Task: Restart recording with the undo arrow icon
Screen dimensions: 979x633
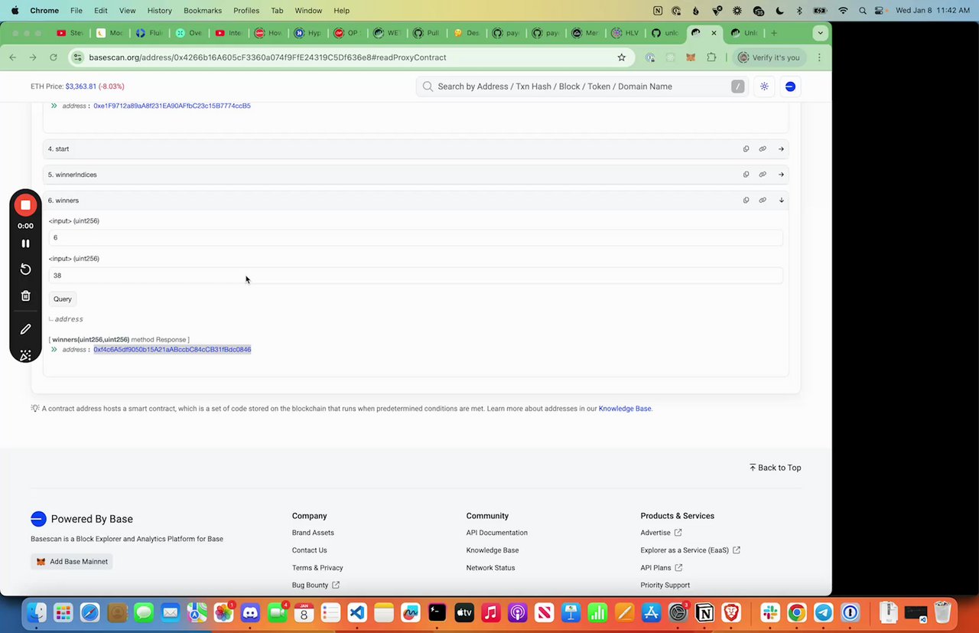Action: 25,269
